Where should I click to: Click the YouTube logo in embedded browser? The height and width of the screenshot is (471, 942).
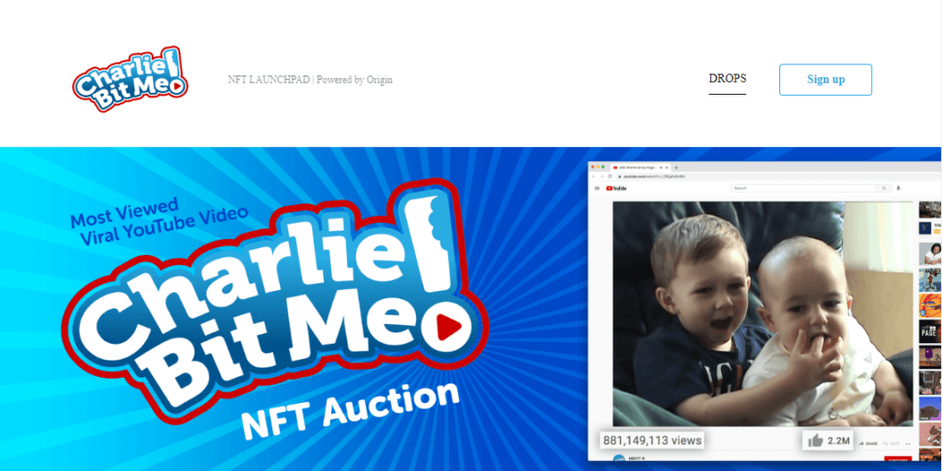(616, 188)
